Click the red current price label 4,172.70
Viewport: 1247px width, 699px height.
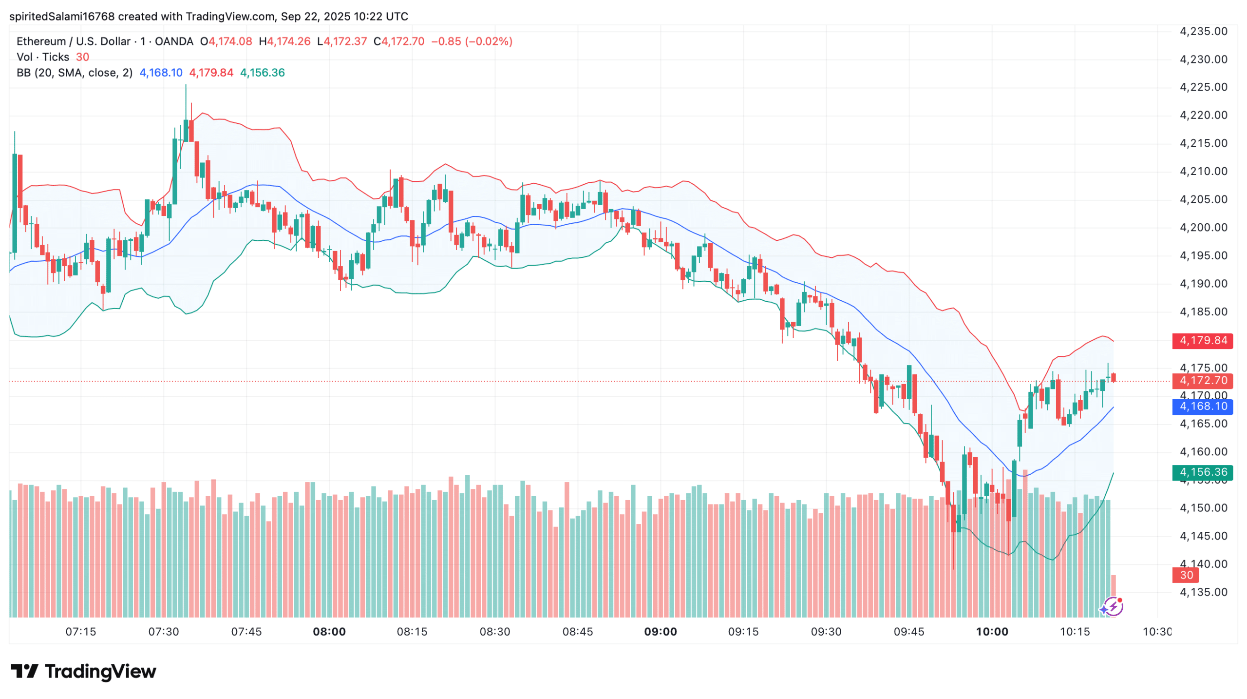tap(1203, 381)
